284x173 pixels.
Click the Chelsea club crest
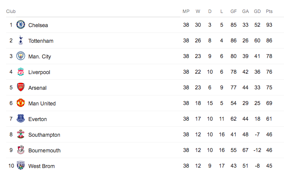pos(21,24)
